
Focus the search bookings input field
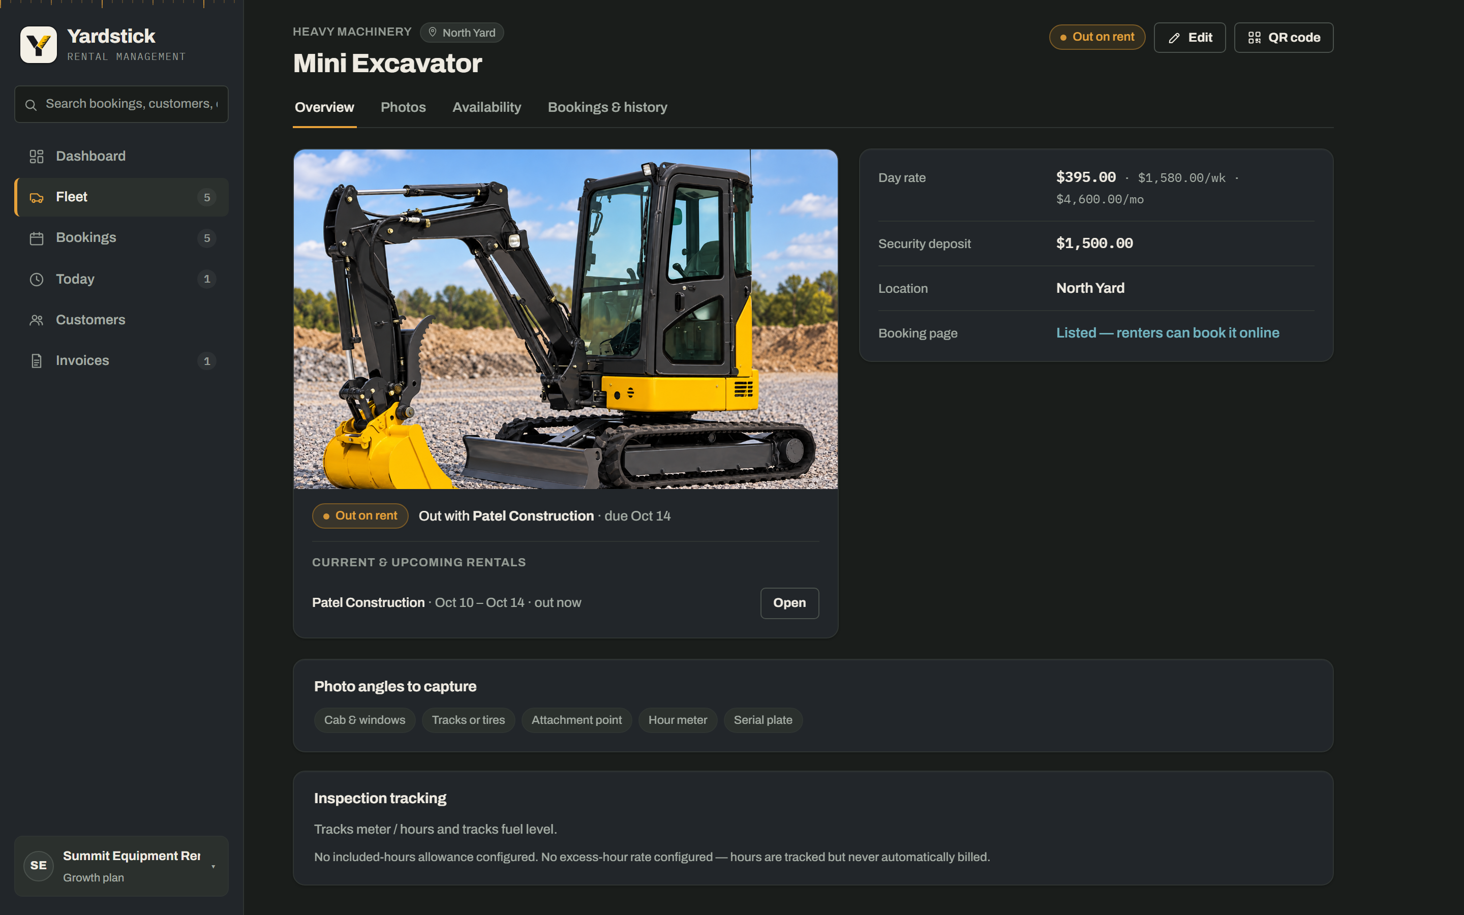point(121,104)
